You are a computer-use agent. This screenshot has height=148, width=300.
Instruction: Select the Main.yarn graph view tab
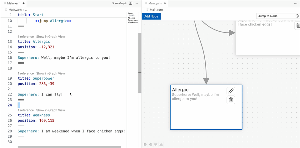pos(155,3)
